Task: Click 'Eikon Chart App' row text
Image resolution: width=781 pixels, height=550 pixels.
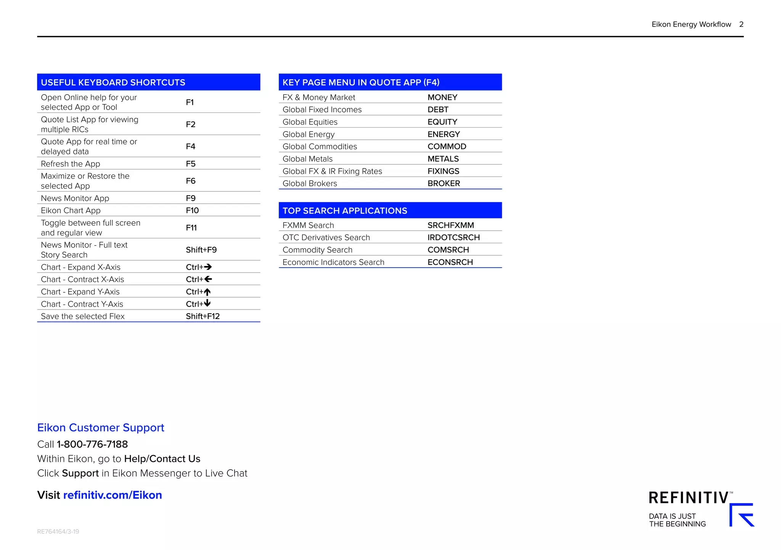Action: pos(71,210)
